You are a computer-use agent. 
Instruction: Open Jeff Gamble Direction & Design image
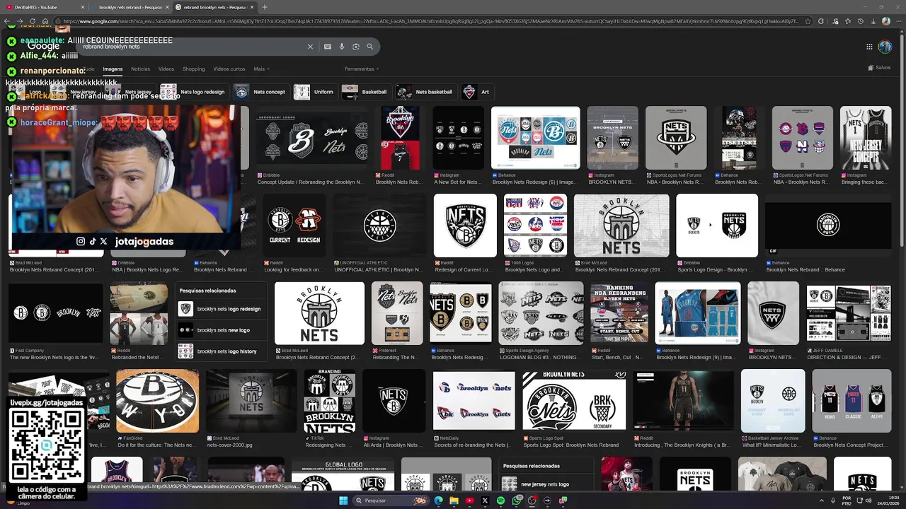pos(849,313)
